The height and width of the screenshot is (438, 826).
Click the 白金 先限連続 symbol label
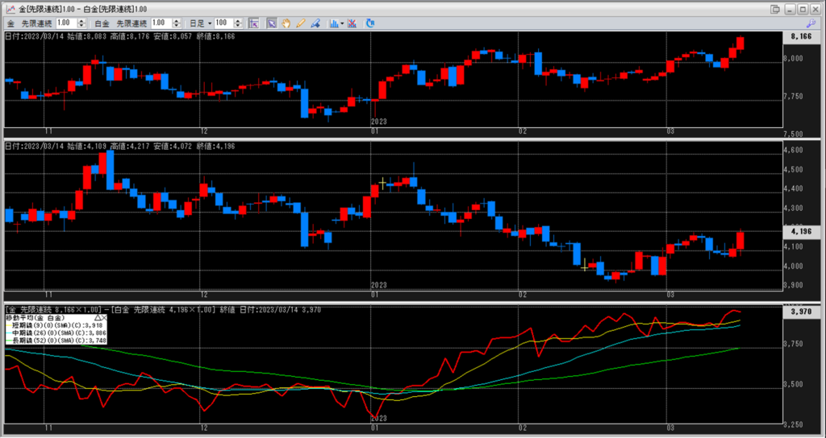click(132, 23)
